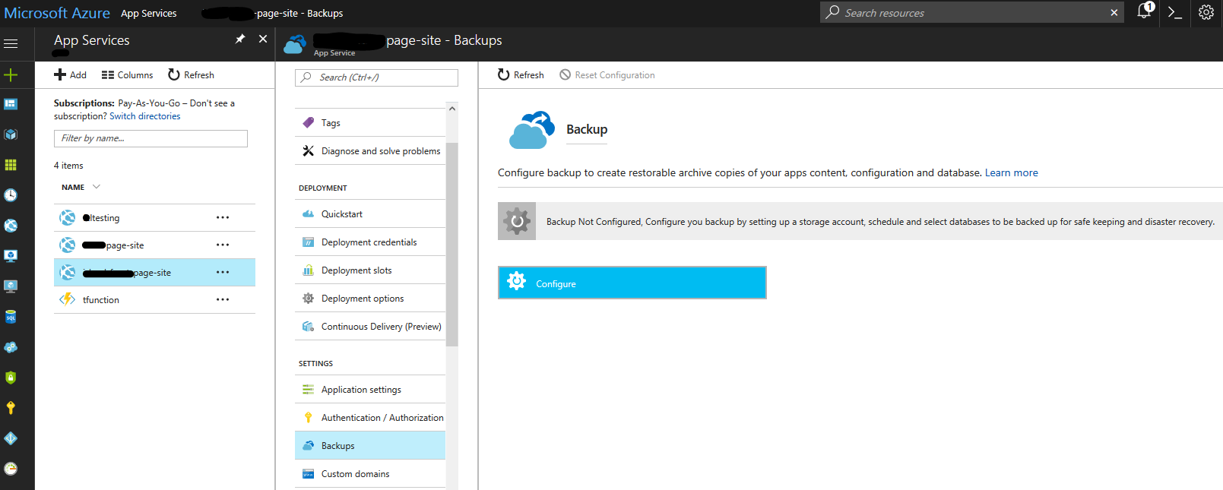This screenshot has width=1223, height=490.
Task: Open portal settings gear
Action: pos(1206,13)
